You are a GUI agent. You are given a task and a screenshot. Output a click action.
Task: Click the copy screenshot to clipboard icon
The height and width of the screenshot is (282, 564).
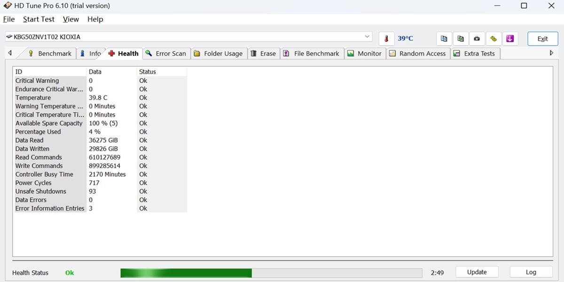[x=461, y=39]
